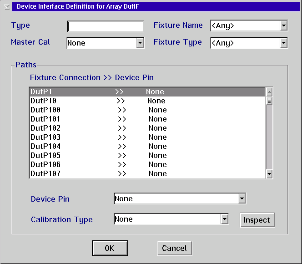Image resolution: width=302 pixels, height=264 pixels.
Task: Select the DutP102 row
Action: tap(147, 128)
